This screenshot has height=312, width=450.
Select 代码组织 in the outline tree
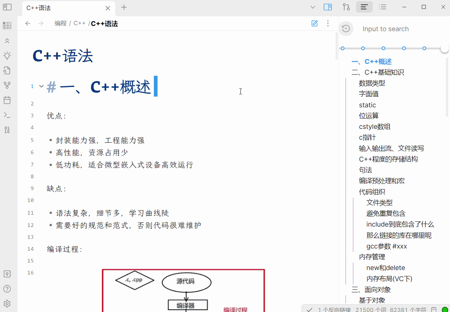pos(372,192)
